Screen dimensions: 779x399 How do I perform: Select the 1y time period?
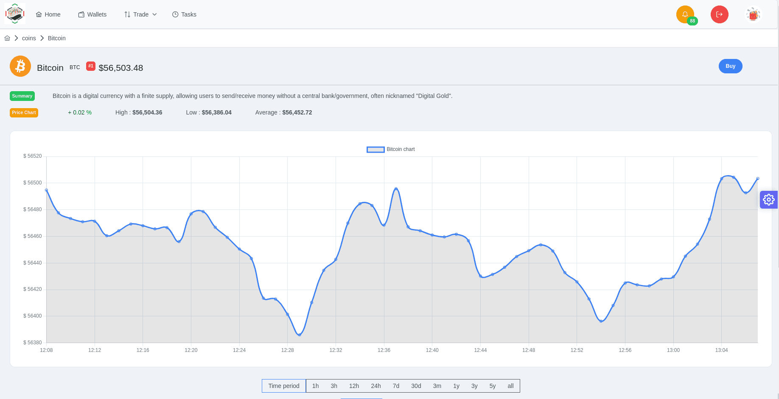coord(456,386)
